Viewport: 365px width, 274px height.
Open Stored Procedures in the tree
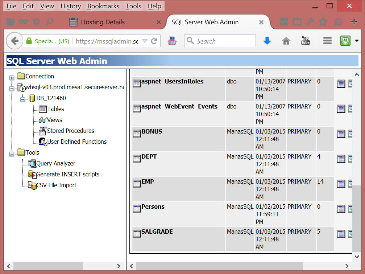click(x=71, y=131)
